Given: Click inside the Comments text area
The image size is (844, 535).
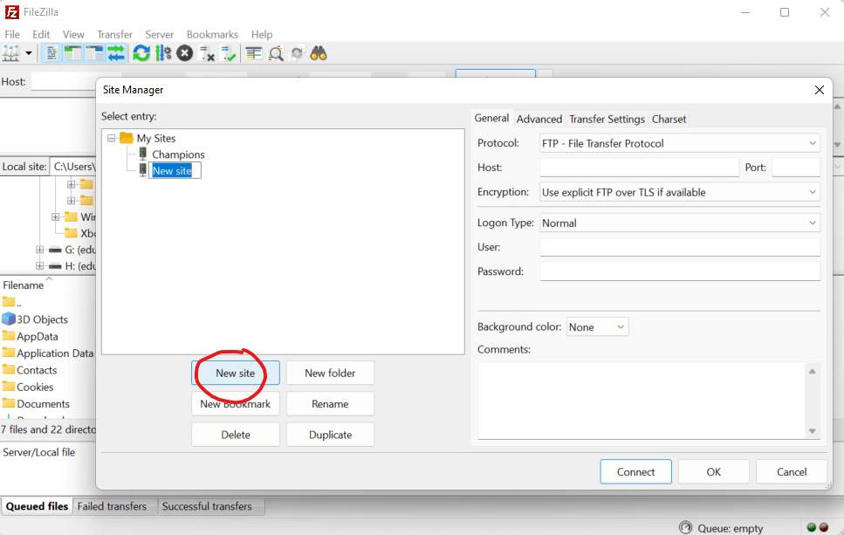Looking at the screenshot, I should [x=642, y=401].
